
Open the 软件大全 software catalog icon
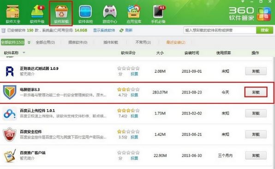[x=13, y=14]
